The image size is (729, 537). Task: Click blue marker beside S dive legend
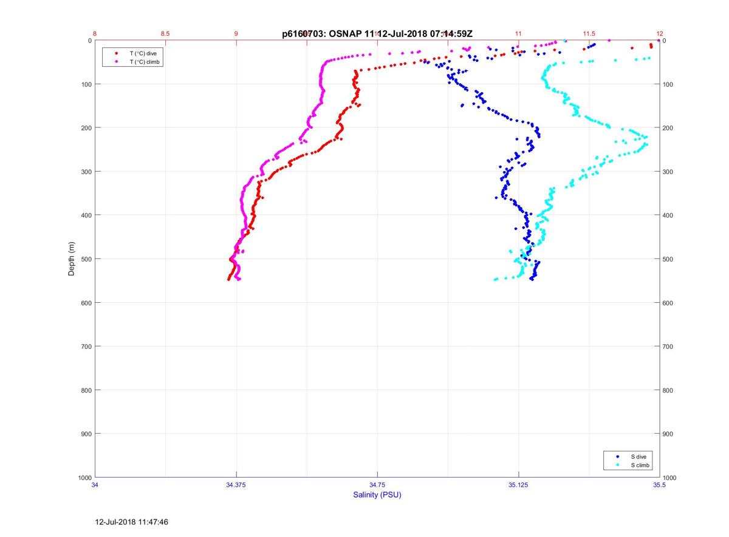(x=617, y=456)
